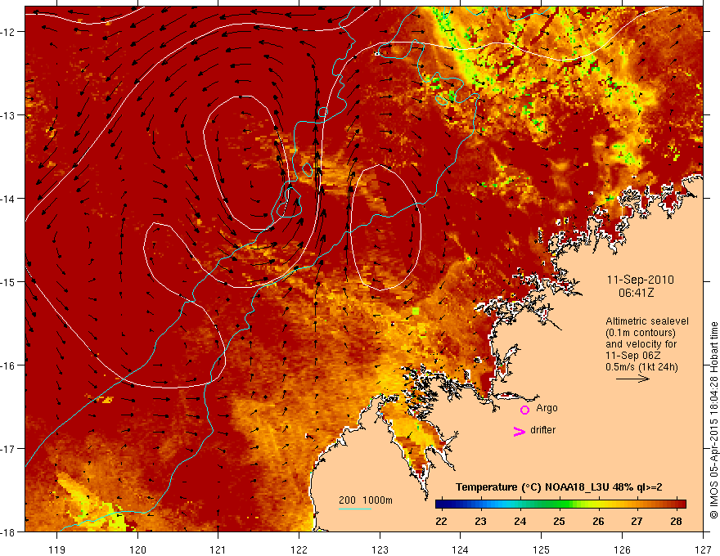The width and height of the screenshot is (720, 556).
Task: Click the latitude axis label -16
Action: (8, 365)
